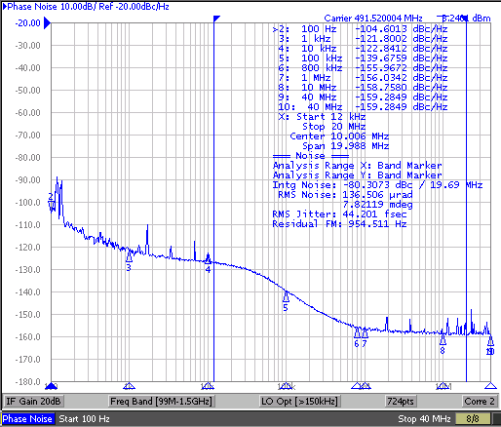Click the 8/8 sweep indicator

coord(473,418)
